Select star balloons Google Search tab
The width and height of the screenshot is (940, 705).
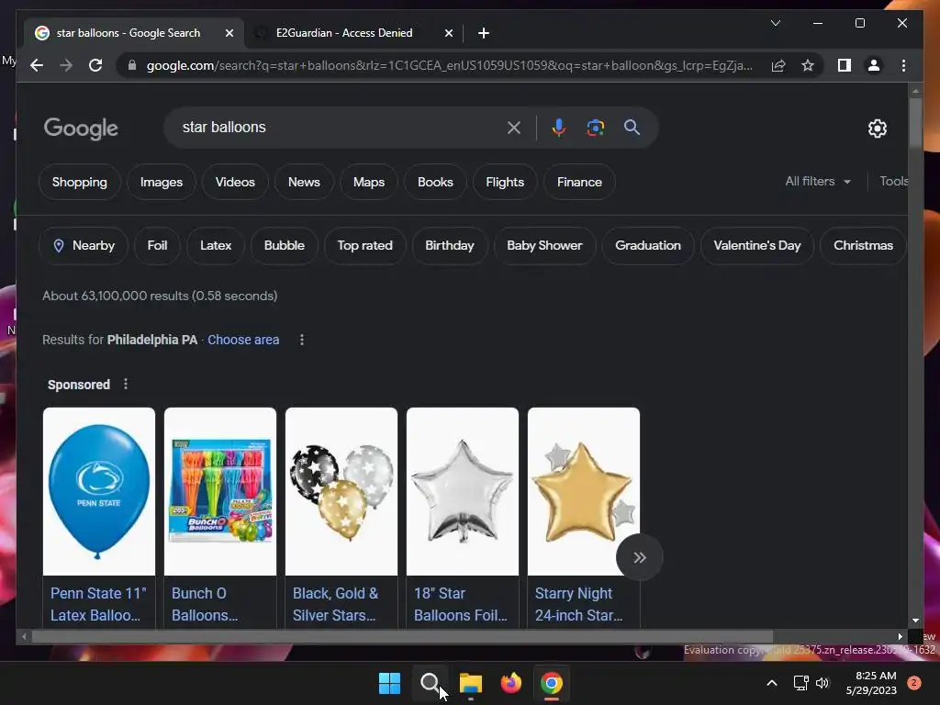click(128, 33)
